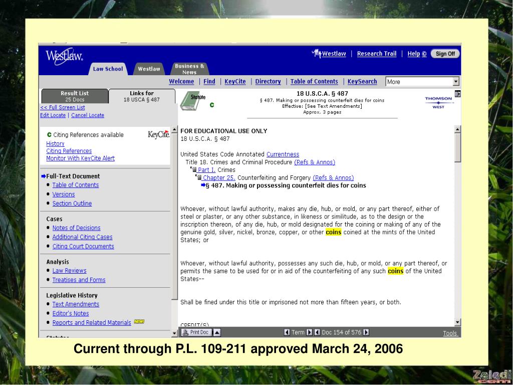Open the Tools link
513x385 pixels.
[450, 333]
